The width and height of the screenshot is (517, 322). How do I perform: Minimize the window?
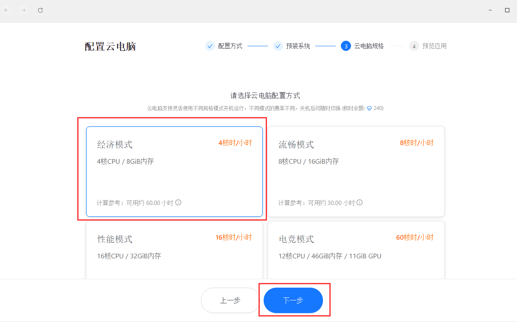point(490,10)
